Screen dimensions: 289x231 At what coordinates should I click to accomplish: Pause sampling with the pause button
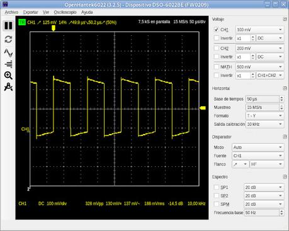click(x=8, y=26)
